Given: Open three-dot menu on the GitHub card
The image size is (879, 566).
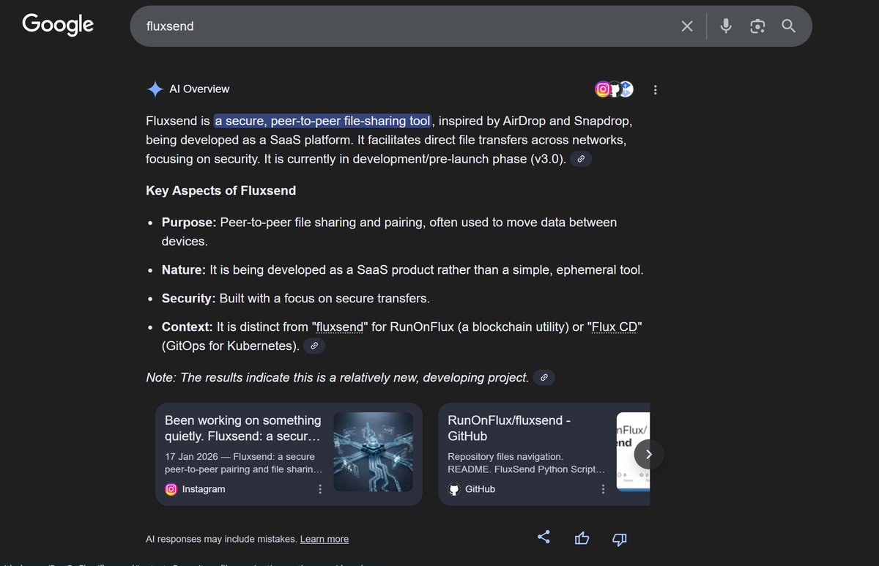Looking at the screenshot, I should [603, 489].
